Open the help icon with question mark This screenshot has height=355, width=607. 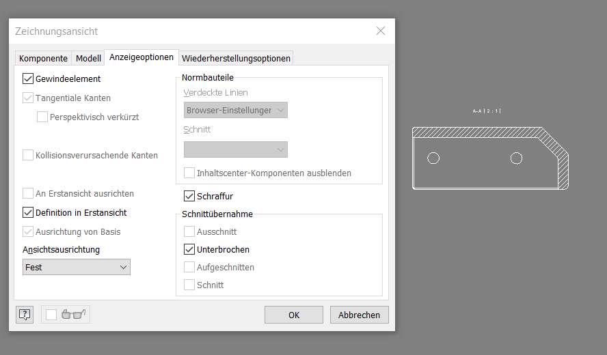[25, 315]
